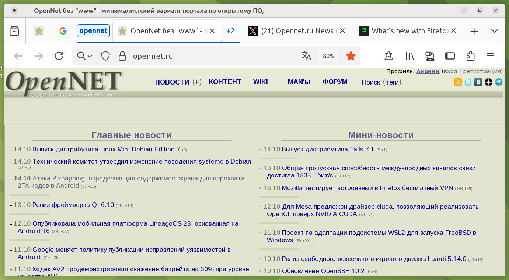The height and width of the screenshot is (280, 509).
Task: Click the регистрация link
Action: (x=482, y=71)
